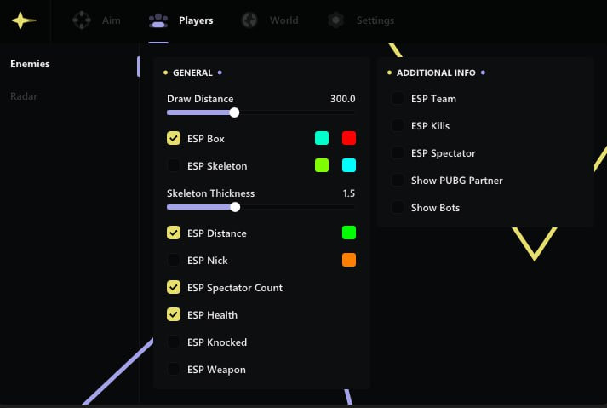Switch to the World tab
The height and width of the screenshot is (408, 607).
click(x=283, y=20)
